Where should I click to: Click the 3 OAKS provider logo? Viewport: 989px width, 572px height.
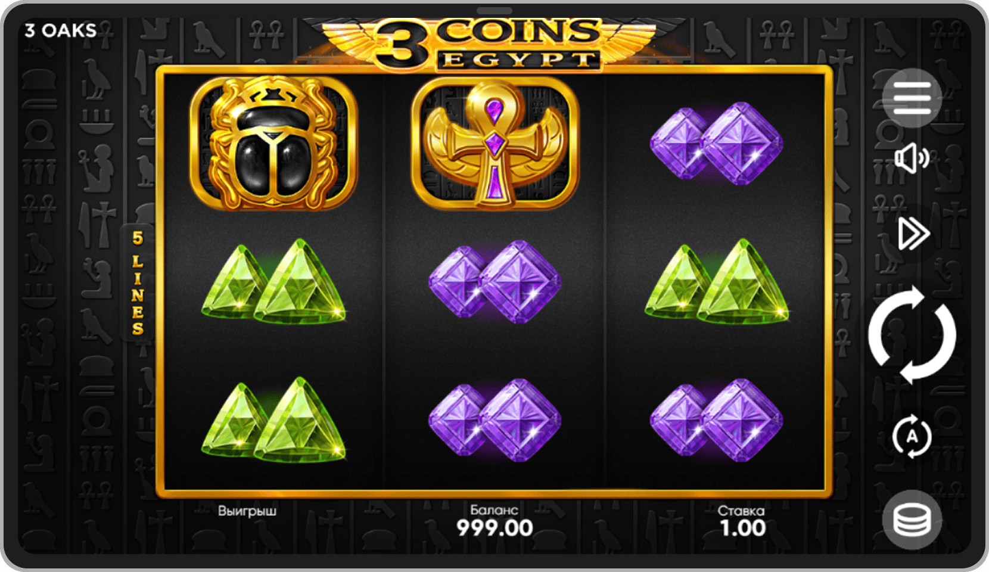click(60, 30)
